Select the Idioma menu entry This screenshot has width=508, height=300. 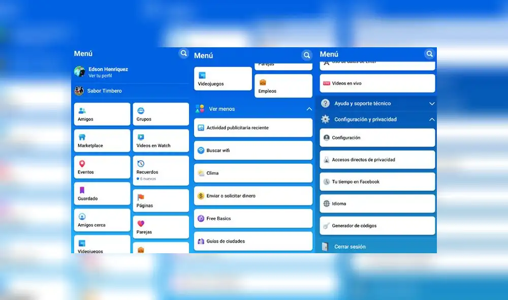377,203
